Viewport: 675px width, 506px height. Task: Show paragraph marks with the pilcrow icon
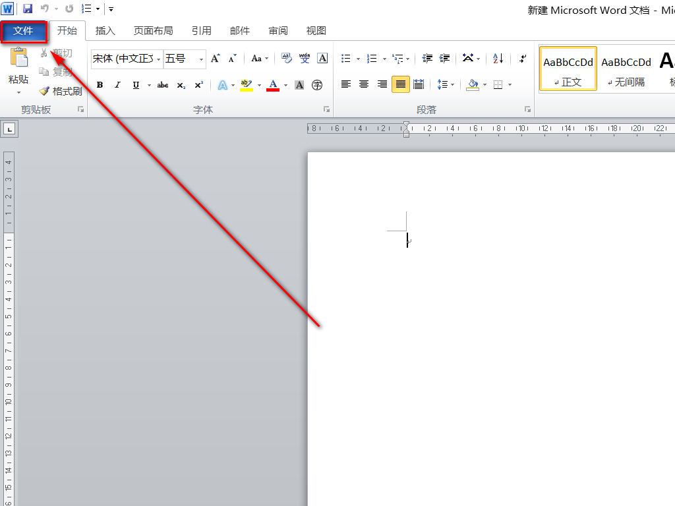[522, 59]
